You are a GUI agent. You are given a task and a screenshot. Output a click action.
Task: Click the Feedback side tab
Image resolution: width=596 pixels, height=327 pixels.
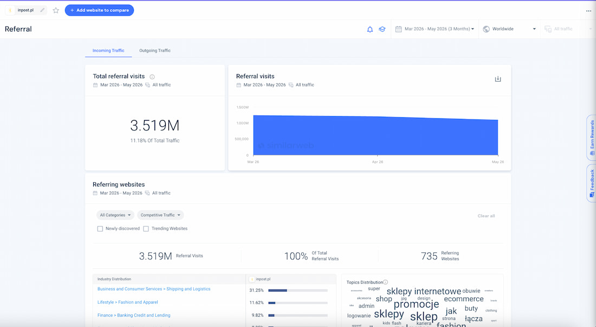pos(592,184)
